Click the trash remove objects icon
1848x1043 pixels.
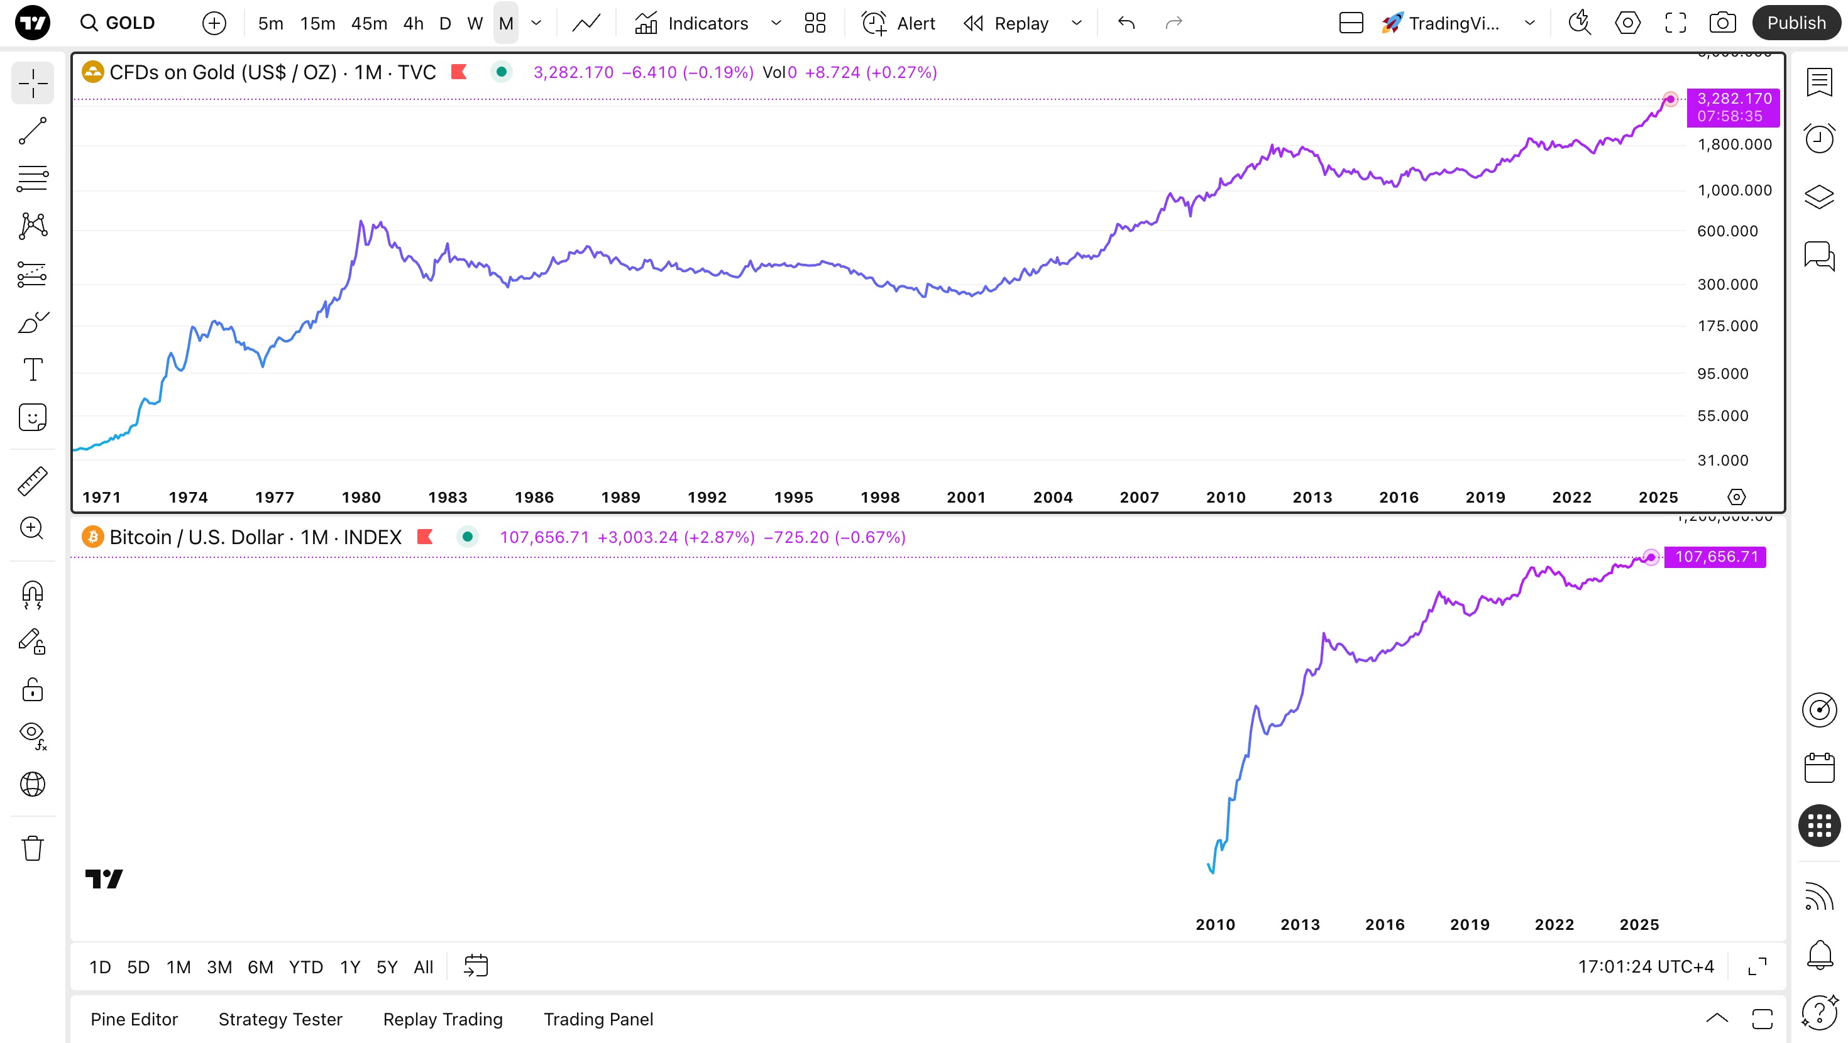(x=32, y=848)
